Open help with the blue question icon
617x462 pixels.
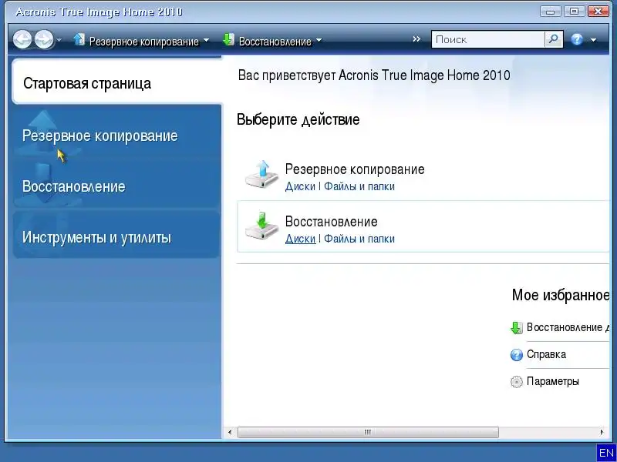(x=576, y=39)
